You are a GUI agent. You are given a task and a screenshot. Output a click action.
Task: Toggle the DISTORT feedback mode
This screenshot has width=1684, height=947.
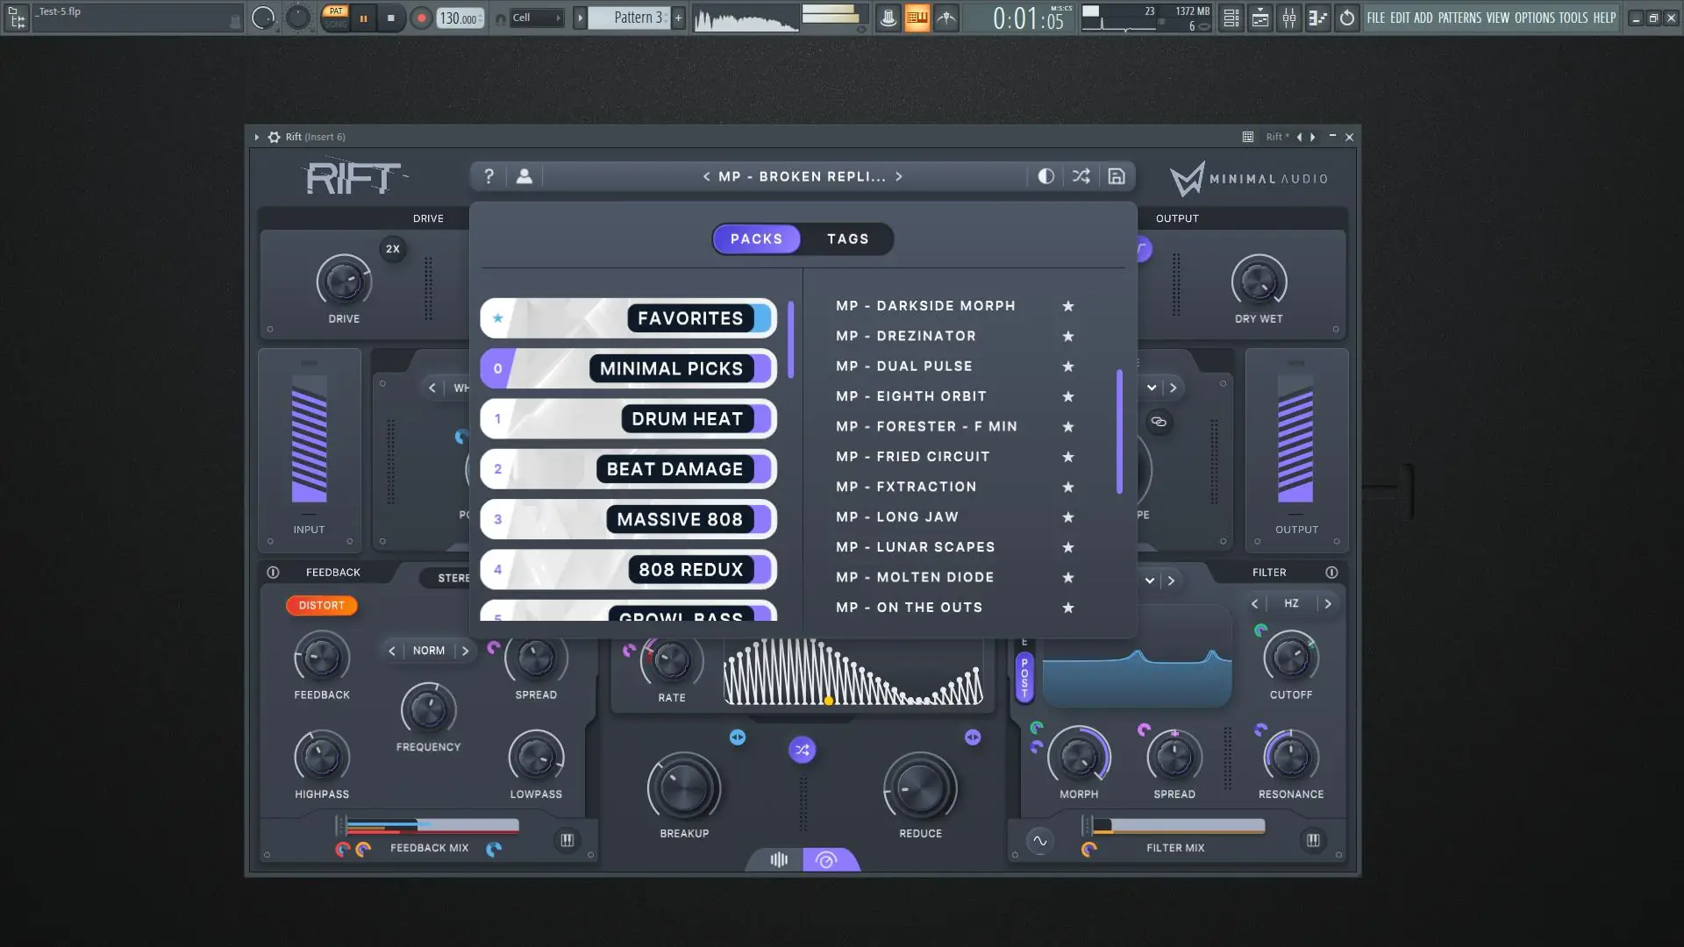(321, 605)
